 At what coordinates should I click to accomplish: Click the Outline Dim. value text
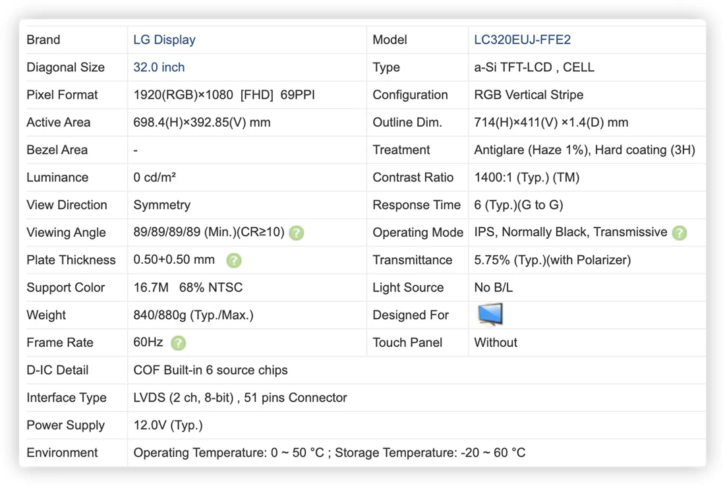[551, 123]
